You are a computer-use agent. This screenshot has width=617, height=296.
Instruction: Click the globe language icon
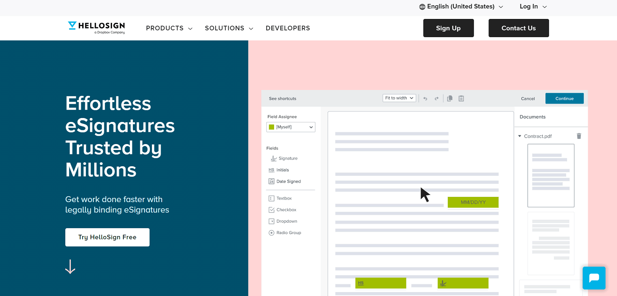(422, 7)
